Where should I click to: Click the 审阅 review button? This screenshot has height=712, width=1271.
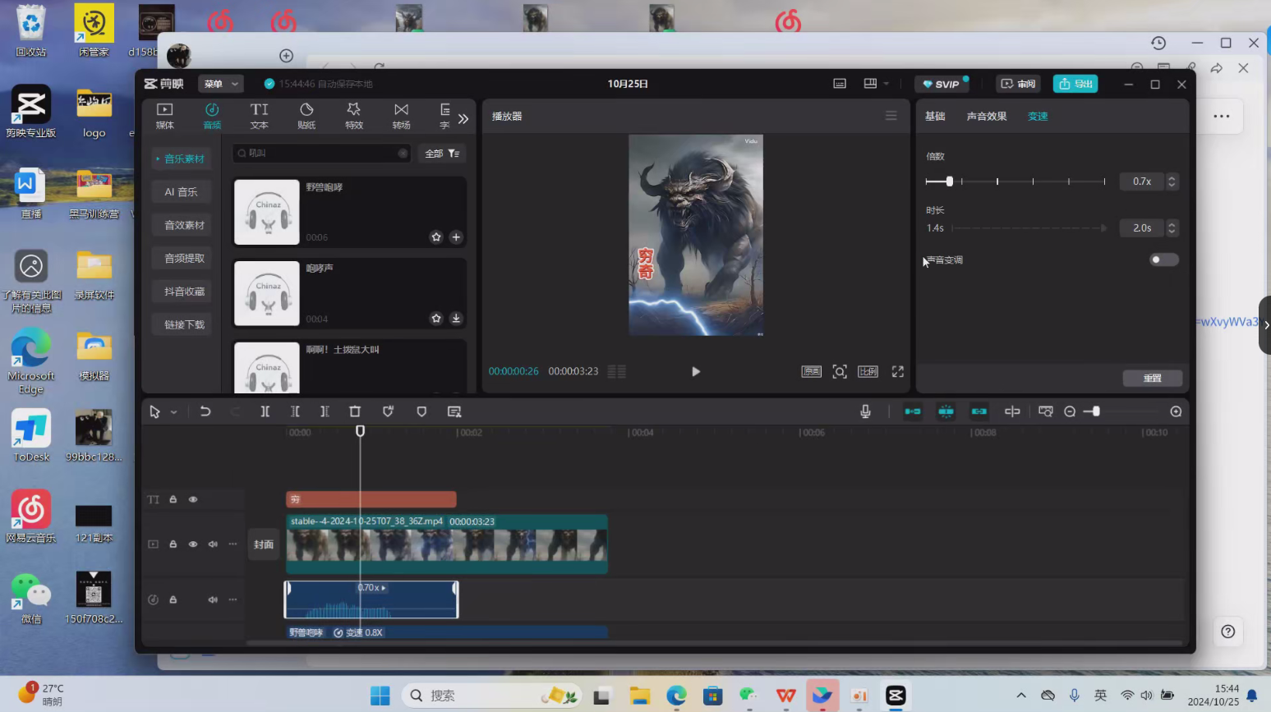coord(1019,84)
